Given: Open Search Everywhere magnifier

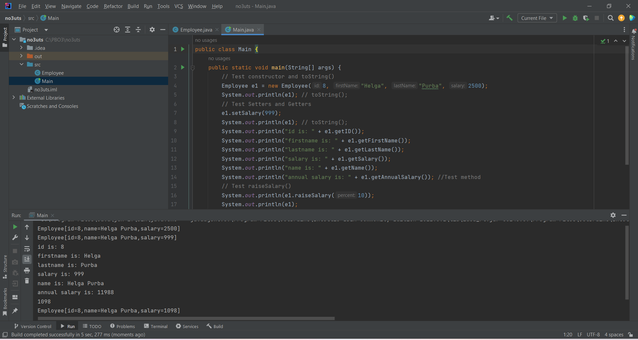Looking at the screenshot, I should (x=610, y=18).
